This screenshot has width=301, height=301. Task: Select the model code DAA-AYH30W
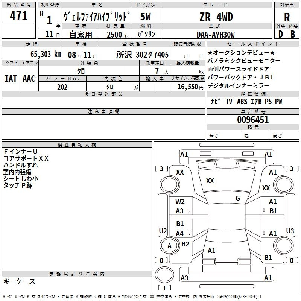coord(216,35)
